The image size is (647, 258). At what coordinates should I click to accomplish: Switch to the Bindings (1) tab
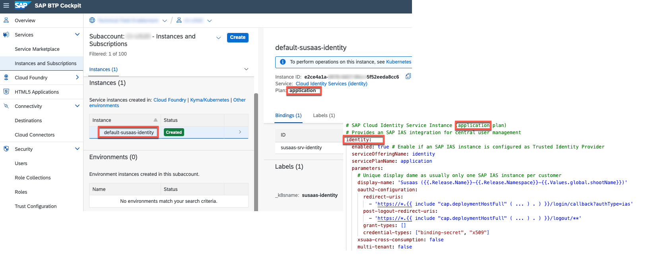pos(288,116)
